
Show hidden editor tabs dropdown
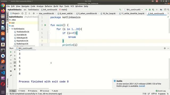[168, 13]
